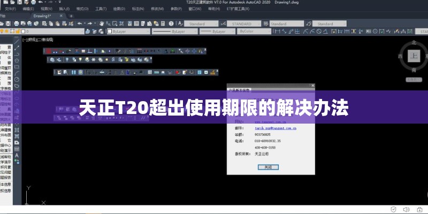Screen dimensions: 428x214
Task: Click the Paste clipboard icon
Action: 58,24
